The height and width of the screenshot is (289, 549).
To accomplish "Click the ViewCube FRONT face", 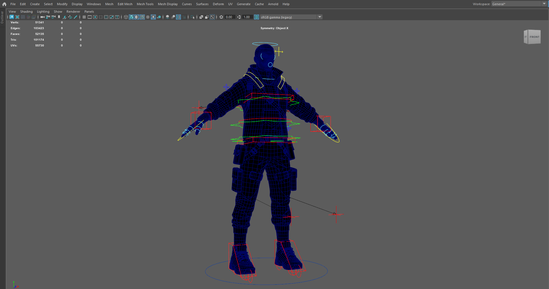I will 534,37.
